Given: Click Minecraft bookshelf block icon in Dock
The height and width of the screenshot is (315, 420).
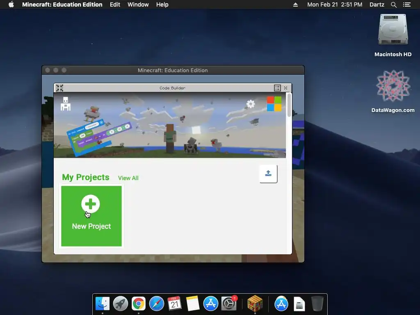Looking at the screenshot, I should 255,304.
